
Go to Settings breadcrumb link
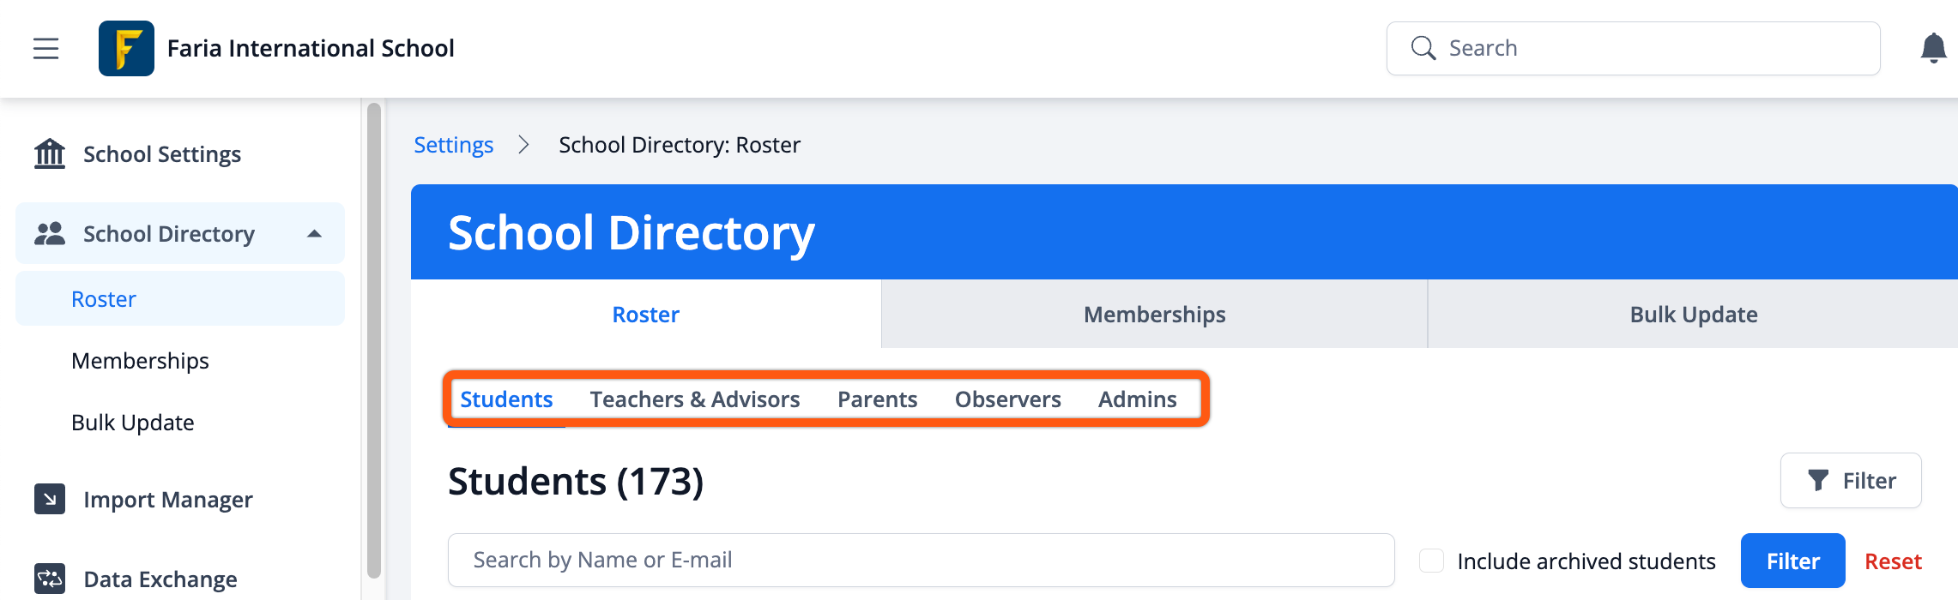click(x=453, y=145)
